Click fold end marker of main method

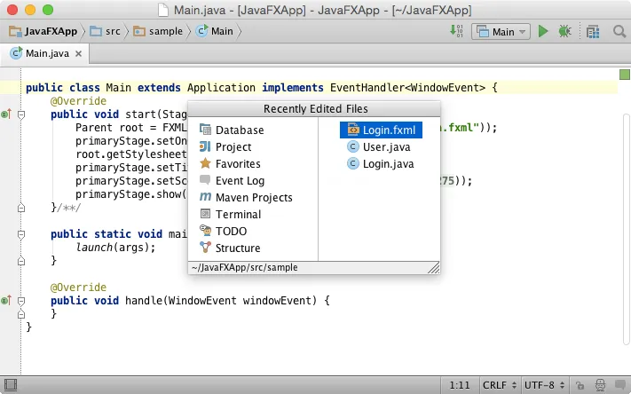pyautogui.click(x=21, y=261)
